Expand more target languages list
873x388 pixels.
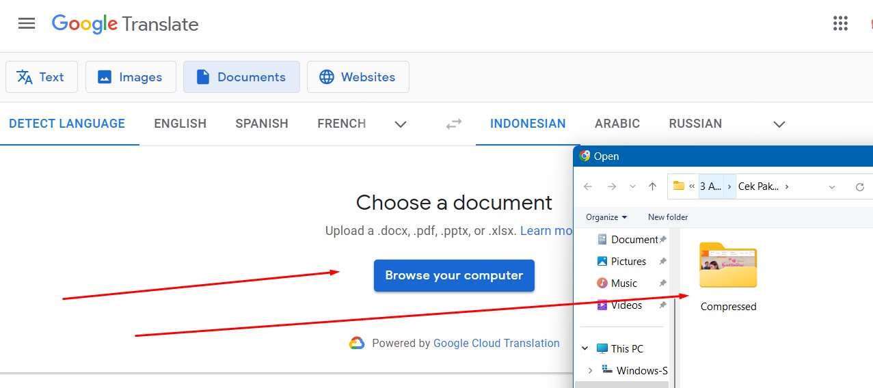point(779,124)
